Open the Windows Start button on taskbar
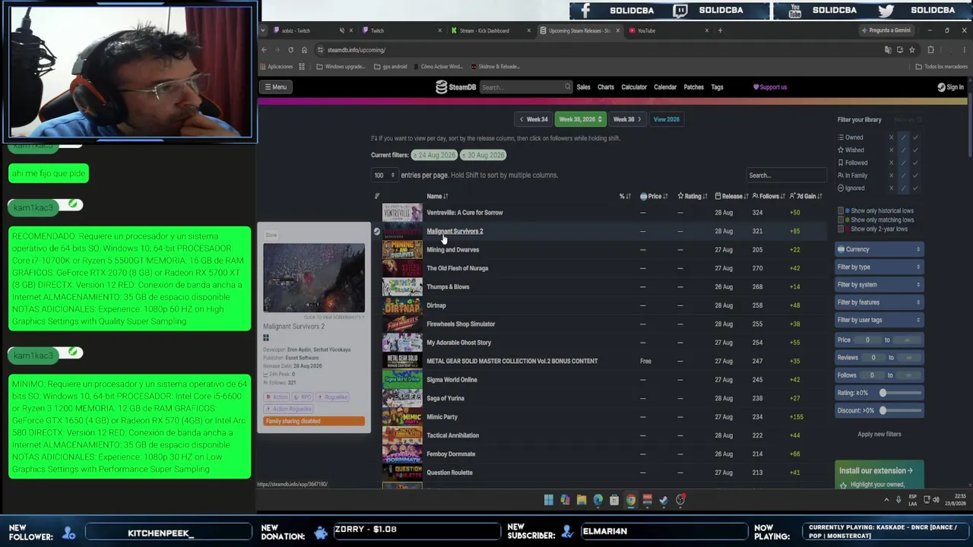The height and width of the screenshot is (547, 973). point(549,500)
